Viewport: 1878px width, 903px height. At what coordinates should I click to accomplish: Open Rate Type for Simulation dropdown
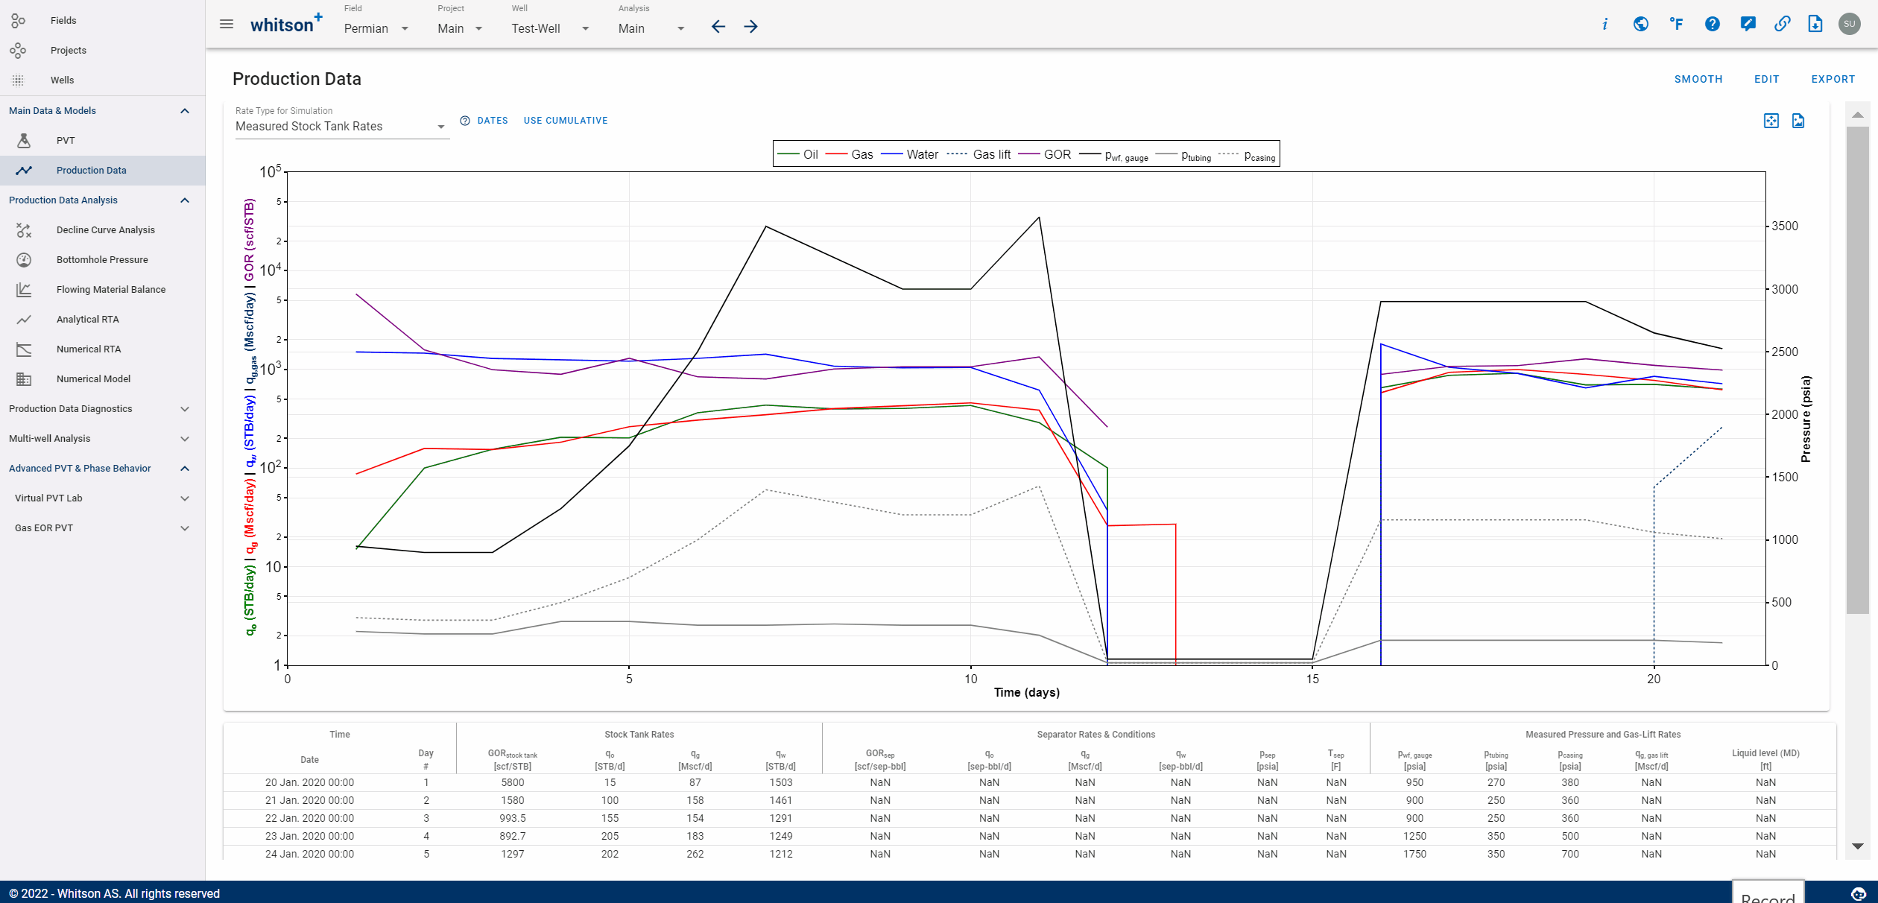[341, 127]
